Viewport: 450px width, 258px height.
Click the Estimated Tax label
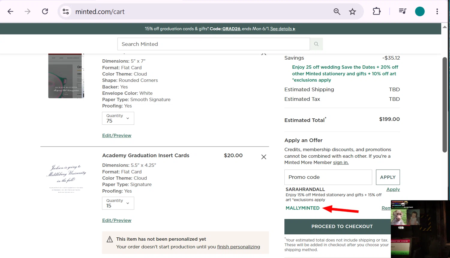302,99
